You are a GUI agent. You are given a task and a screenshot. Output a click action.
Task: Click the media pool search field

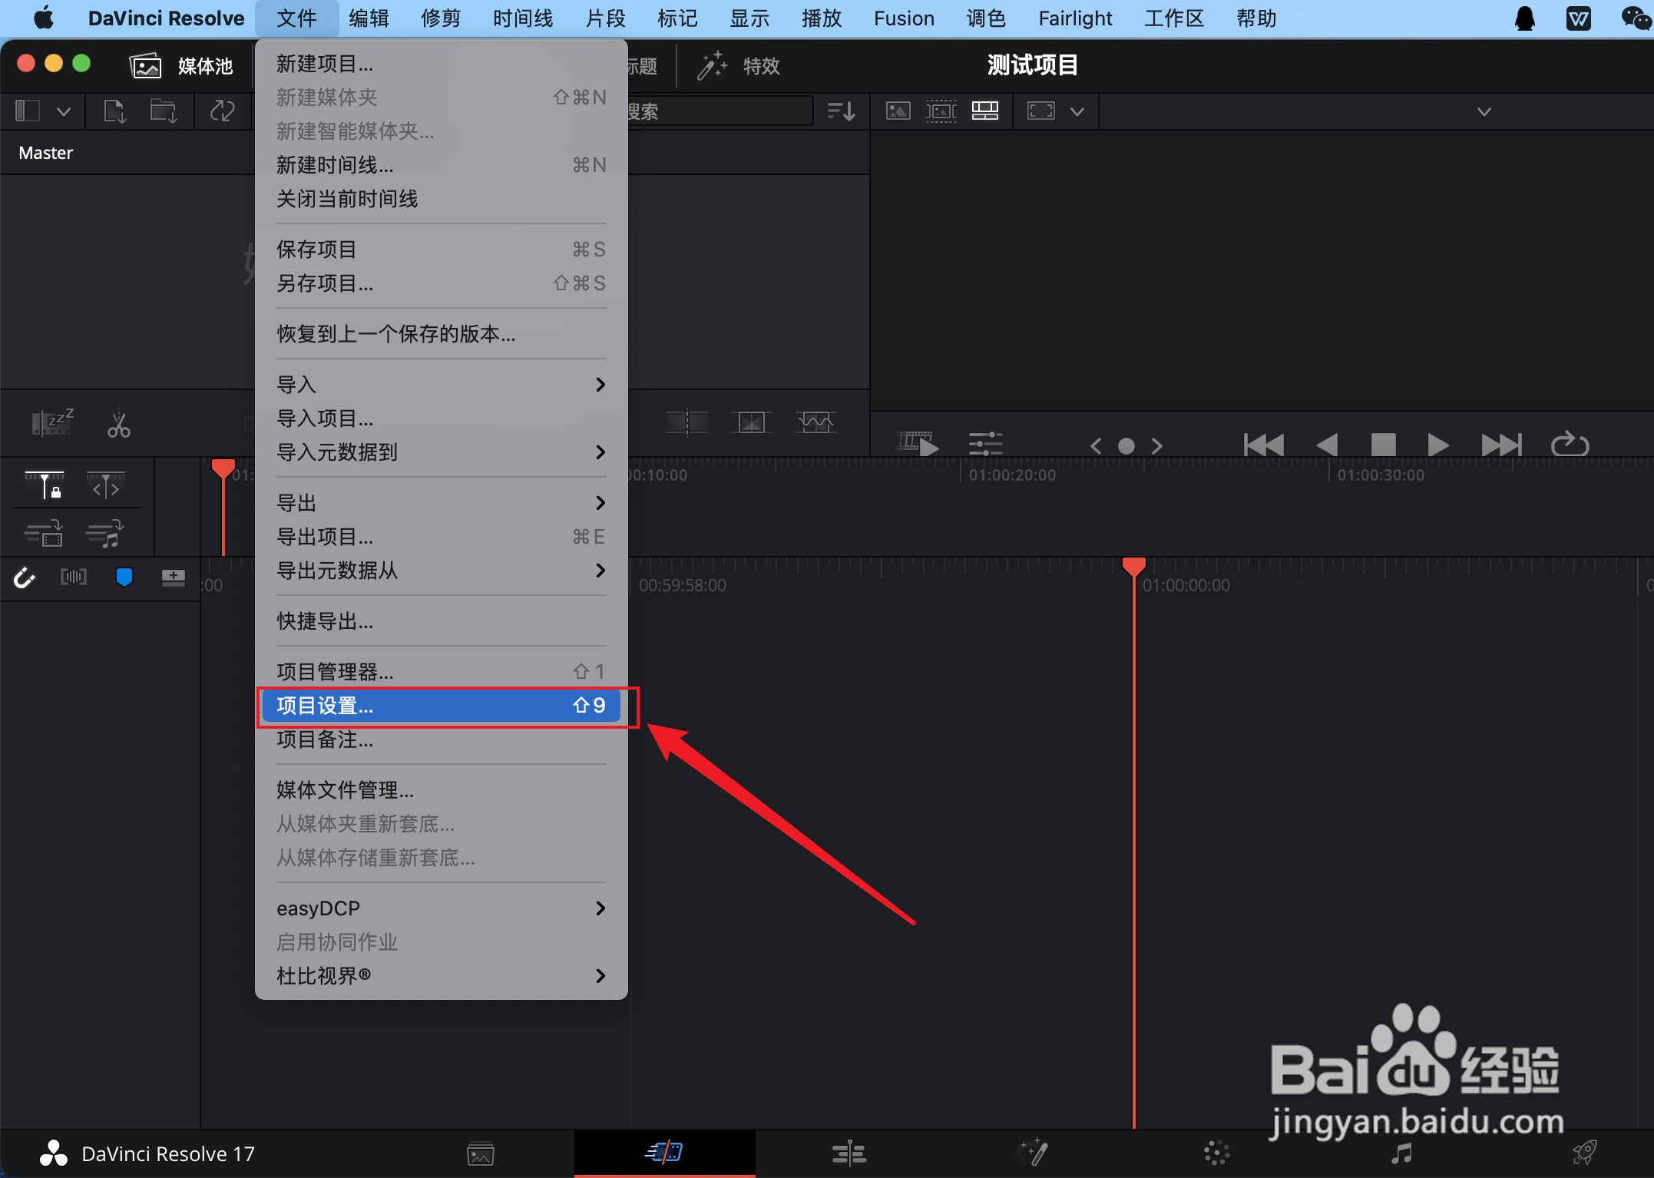pyautogui.click(x=719, y=111)
